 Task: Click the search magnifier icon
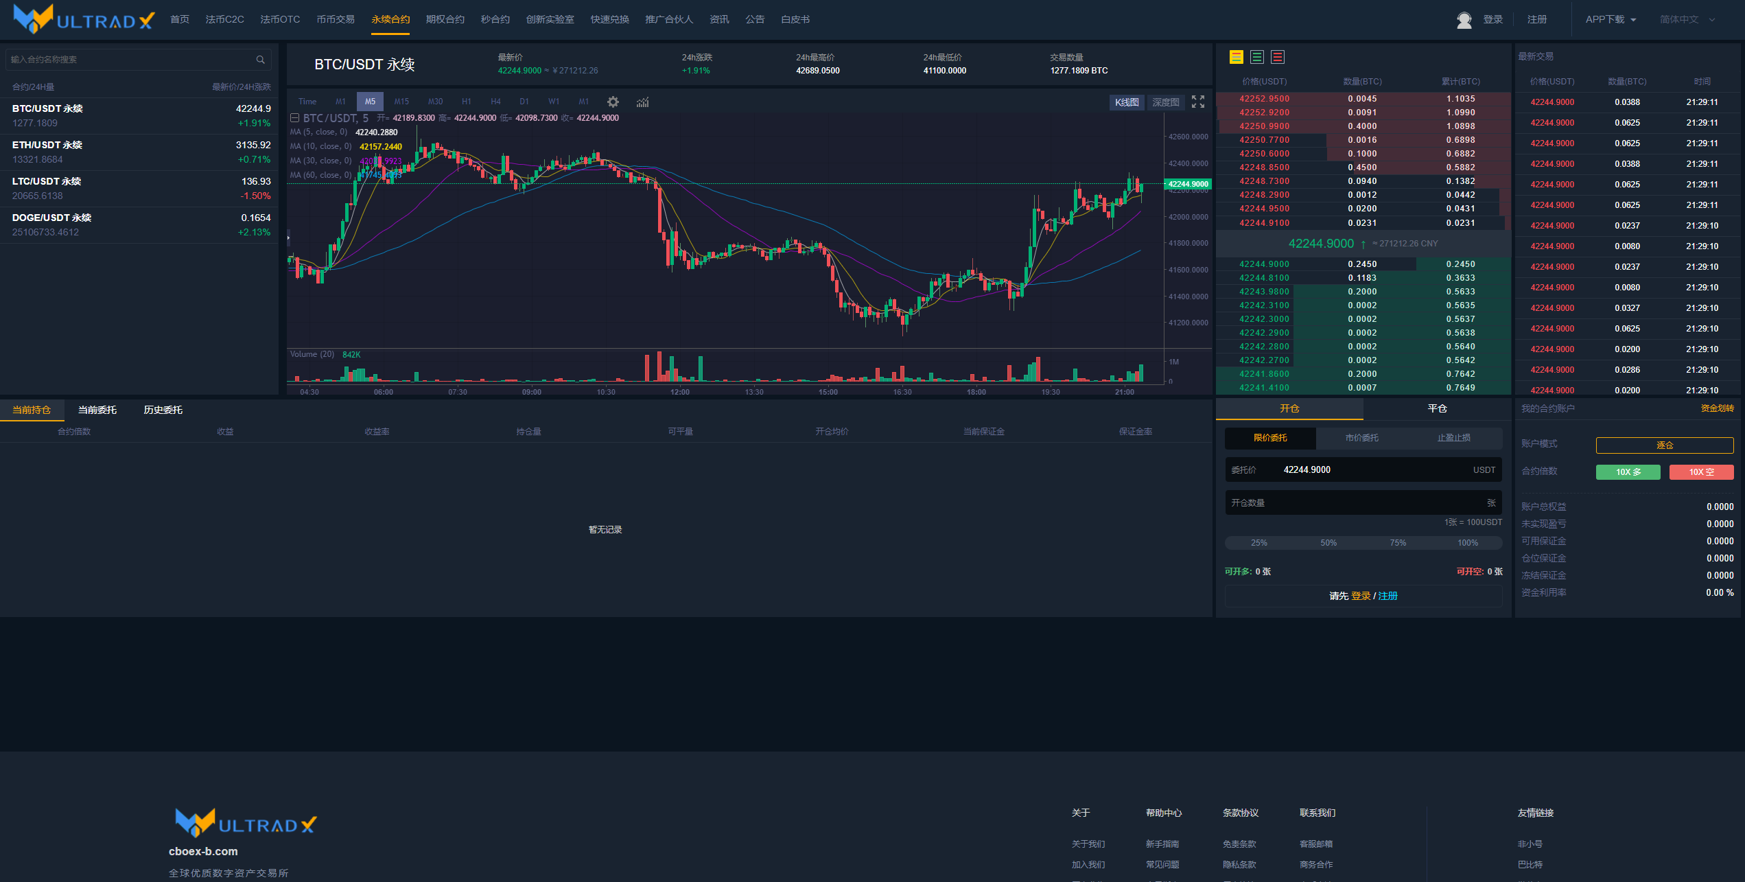[260, 60]
